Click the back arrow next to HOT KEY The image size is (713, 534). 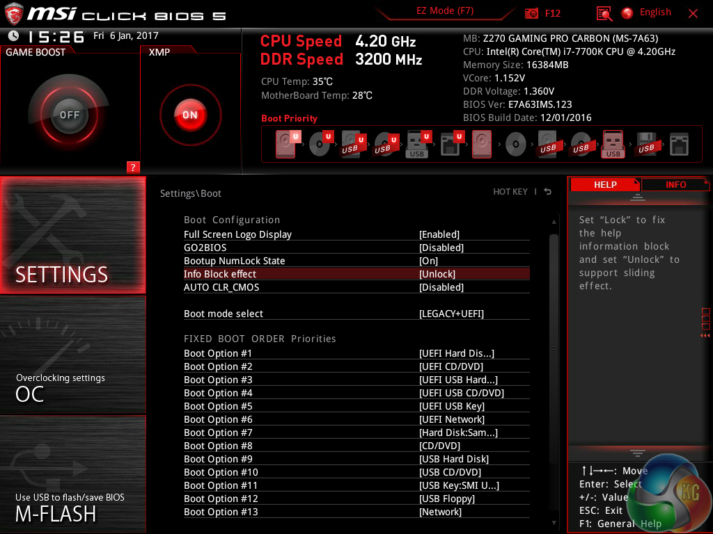tap(548, 192)
